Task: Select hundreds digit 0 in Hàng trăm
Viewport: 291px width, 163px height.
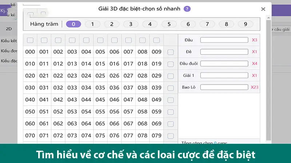Action: coord(73,24)
